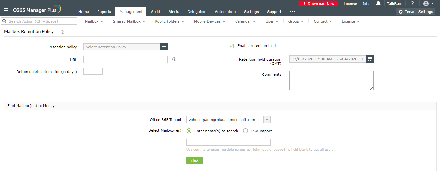This screenshot has width=440, height=187.
Task: Click the search magnifier icon
Action: pos(4,21)
